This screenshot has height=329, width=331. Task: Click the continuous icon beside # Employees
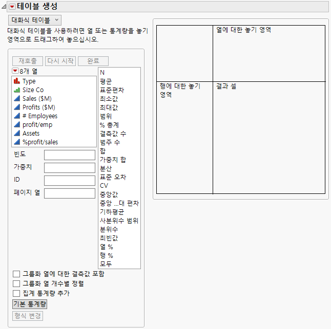click(17, 116)
